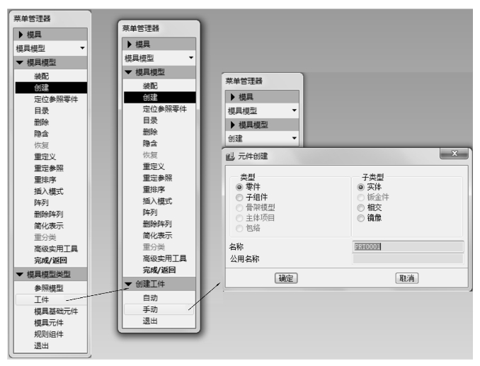
Task: Click 退出 under 创建工件
Action: [150, 321]
